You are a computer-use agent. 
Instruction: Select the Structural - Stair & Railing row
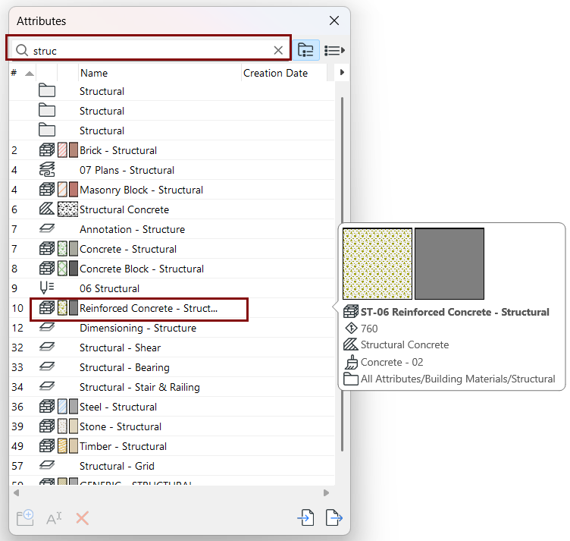(171, 387)
